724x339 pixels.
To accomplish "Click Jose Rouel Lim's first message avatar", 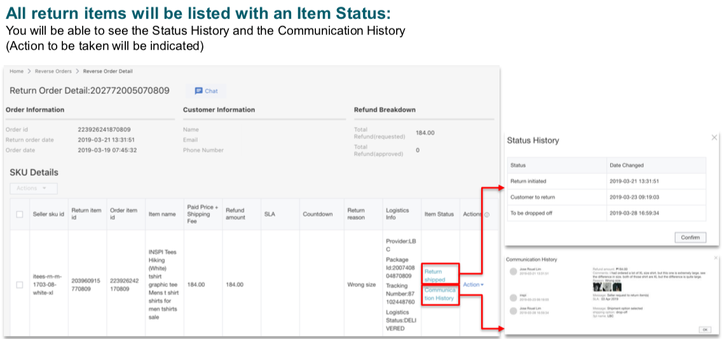I will 513,271.
